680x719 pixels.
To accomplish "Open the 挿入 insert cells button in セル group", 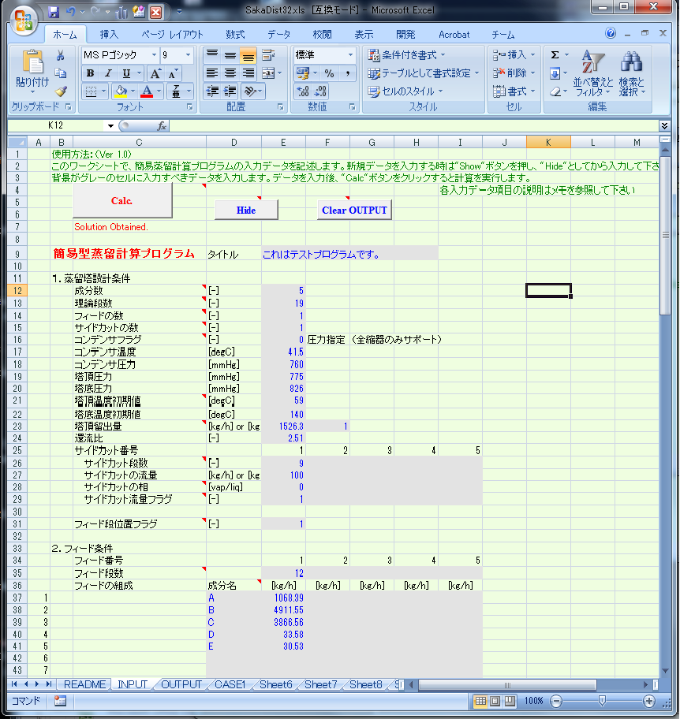I will [x=514, y=55].
